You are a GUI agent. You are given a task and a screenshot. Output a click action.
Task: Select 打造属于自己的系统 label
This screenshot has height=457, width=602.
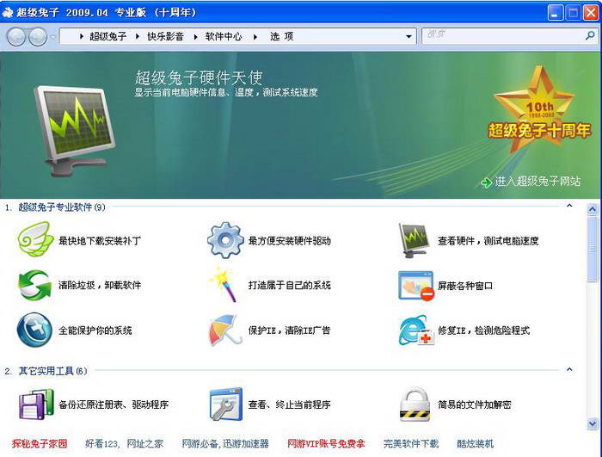[x=290, y=285]
